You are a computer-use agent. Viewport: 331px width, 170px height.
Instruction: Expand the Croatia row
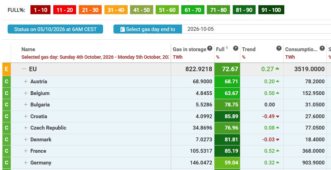(26, 116)
